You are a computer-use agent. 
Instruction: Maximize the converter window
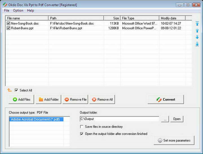[188, 5]
